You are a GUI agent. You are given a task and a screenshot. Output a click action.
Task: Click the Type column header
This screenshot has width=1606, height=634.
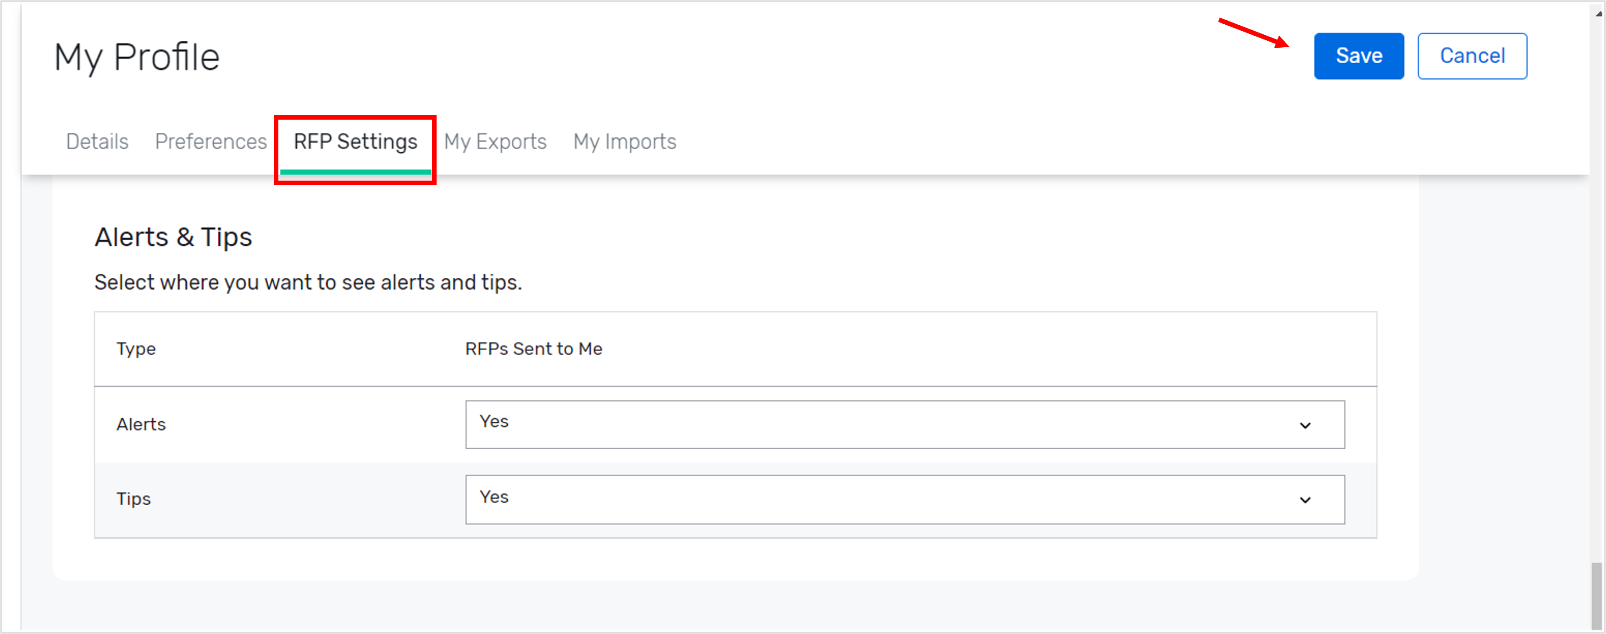pyautogui.click(x=136, y=348)
